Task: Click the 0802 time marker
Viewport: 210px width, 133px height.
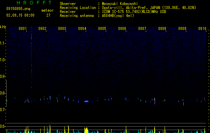Action: click(x=42, y=29)
